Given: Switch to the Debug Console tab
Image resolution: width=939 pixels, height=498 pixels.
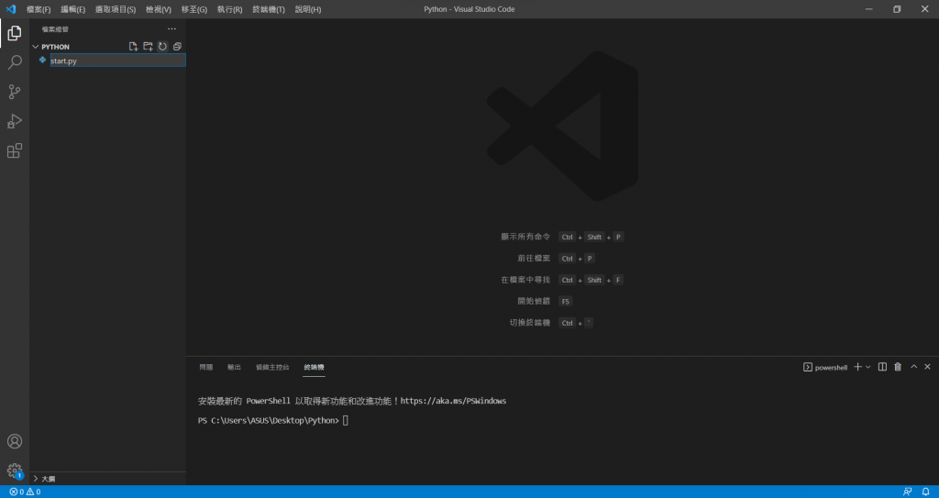Looking at the screenshot, I should 272,368.
